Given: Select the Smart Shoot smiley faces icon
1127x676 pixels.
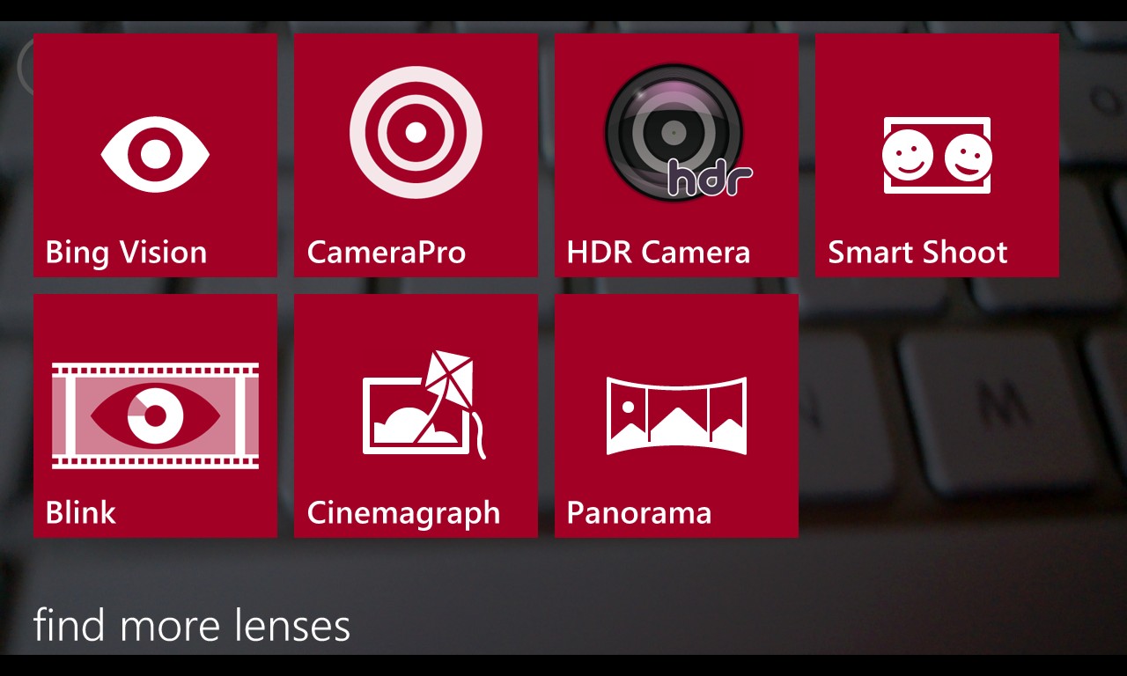Looking at the screenshot, I should coord(938,155).
